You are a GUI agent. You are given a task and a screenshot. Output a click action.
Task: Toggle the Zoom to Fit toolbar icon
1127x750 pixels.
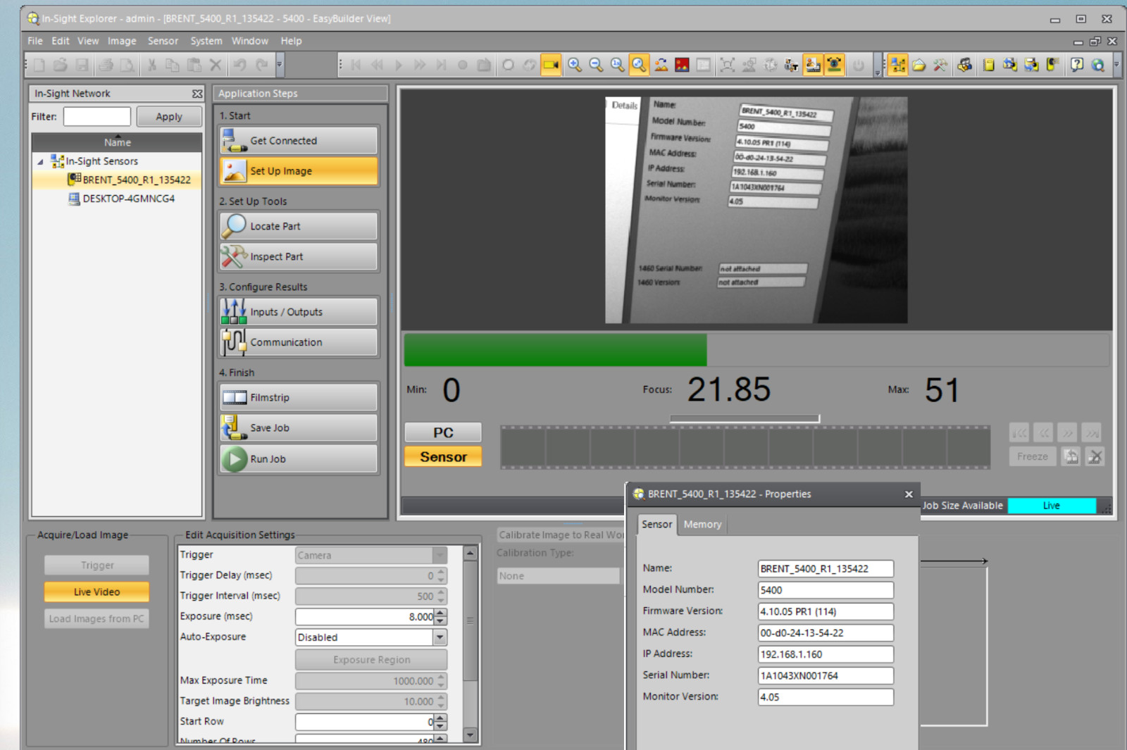click(638, 65)
